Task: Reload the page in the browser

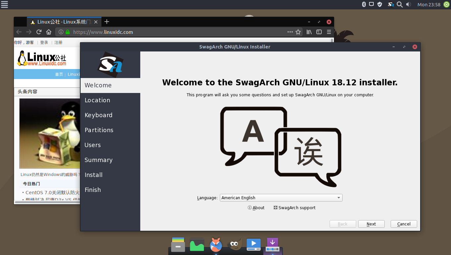Action: [x=39, y=32]
